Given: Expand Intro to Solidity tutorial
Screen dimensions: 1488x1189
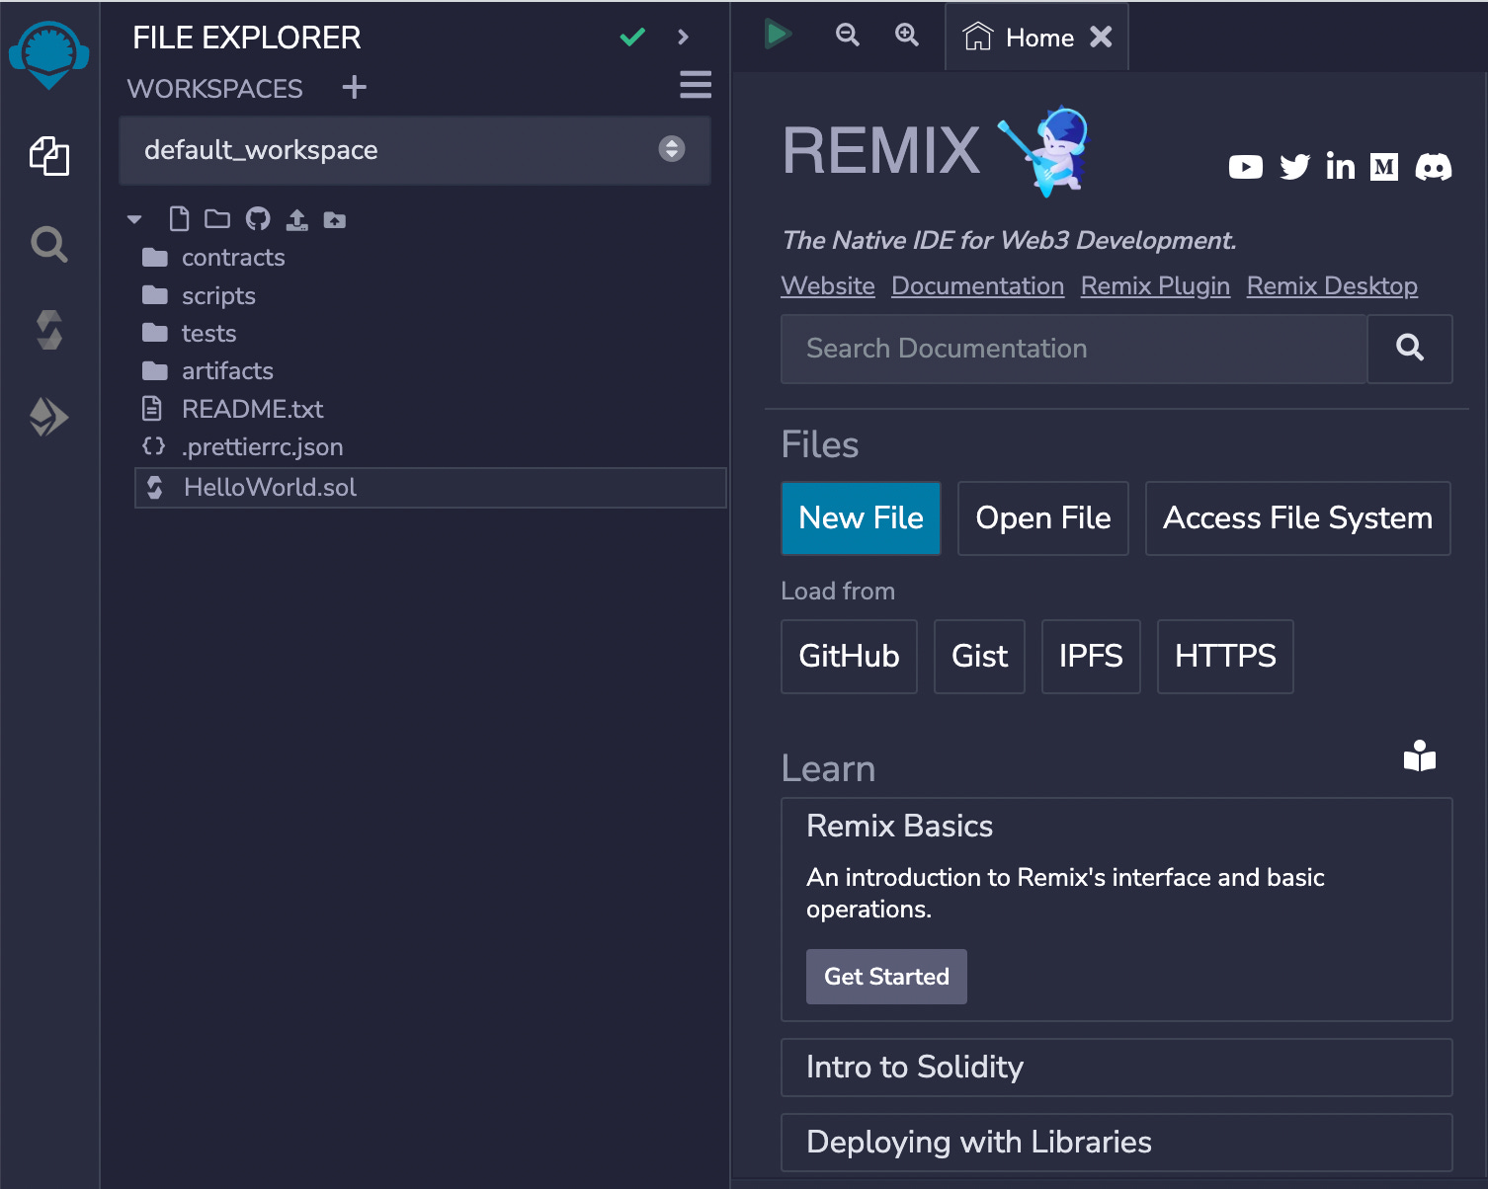Looking at the screenshot, I should (x=1116, y=1068).
